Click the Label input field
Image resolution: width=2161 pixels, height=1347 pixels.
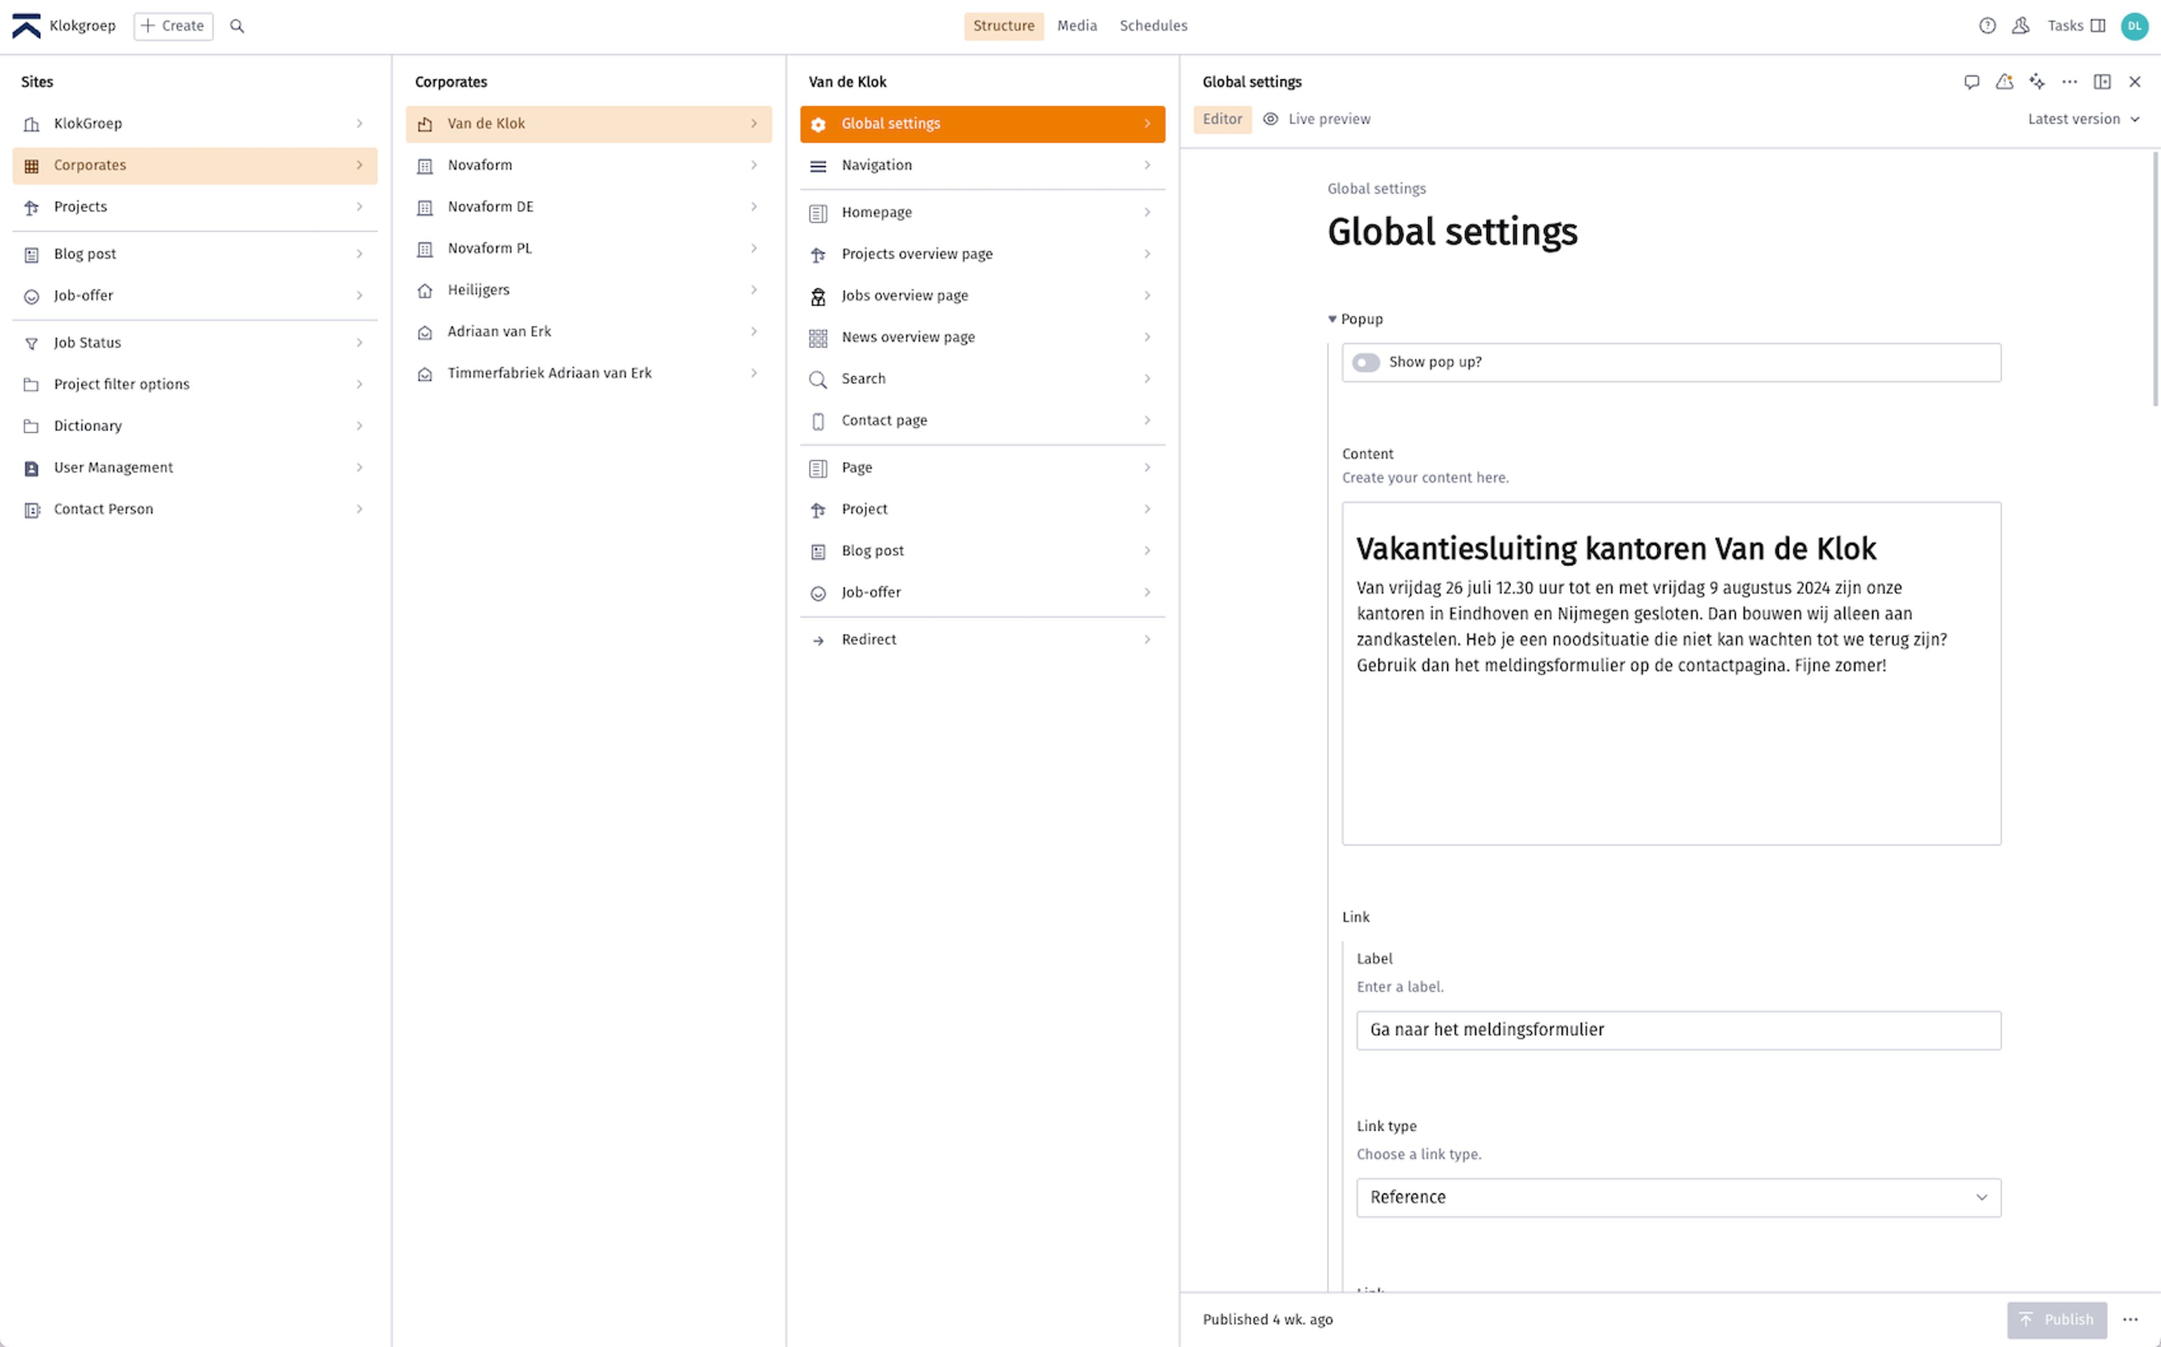pos(1678,1030)
